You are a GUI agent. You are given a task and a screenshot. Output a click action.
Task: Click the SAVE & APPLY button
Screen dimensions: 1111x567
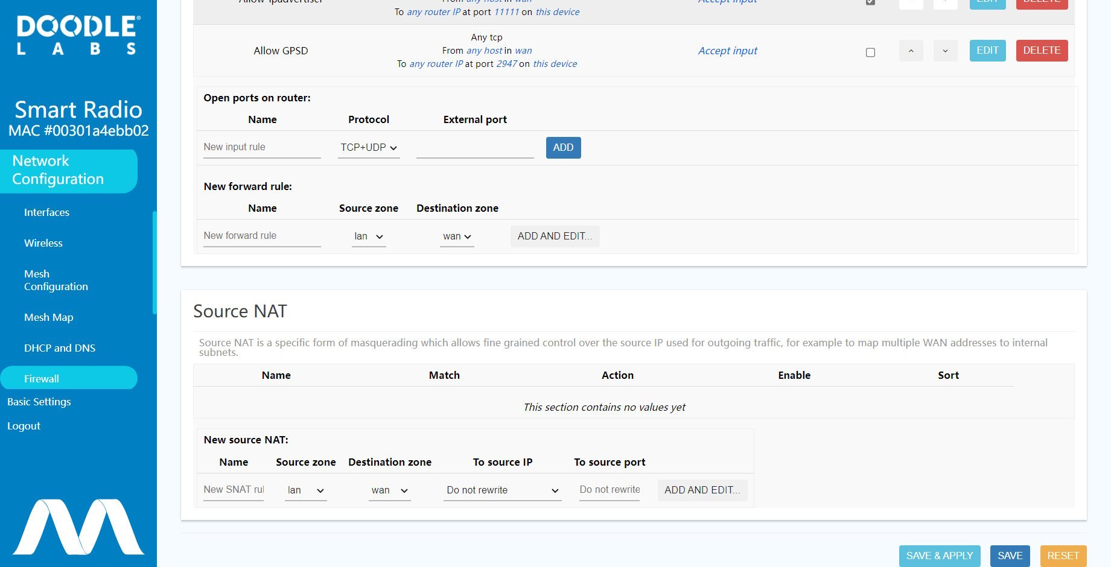click(940, 556)
